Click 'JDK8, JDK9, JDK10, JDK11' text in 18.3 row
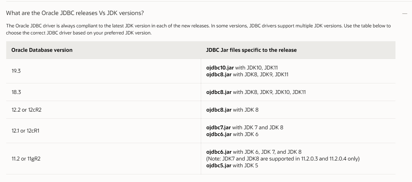 [273, 92]
